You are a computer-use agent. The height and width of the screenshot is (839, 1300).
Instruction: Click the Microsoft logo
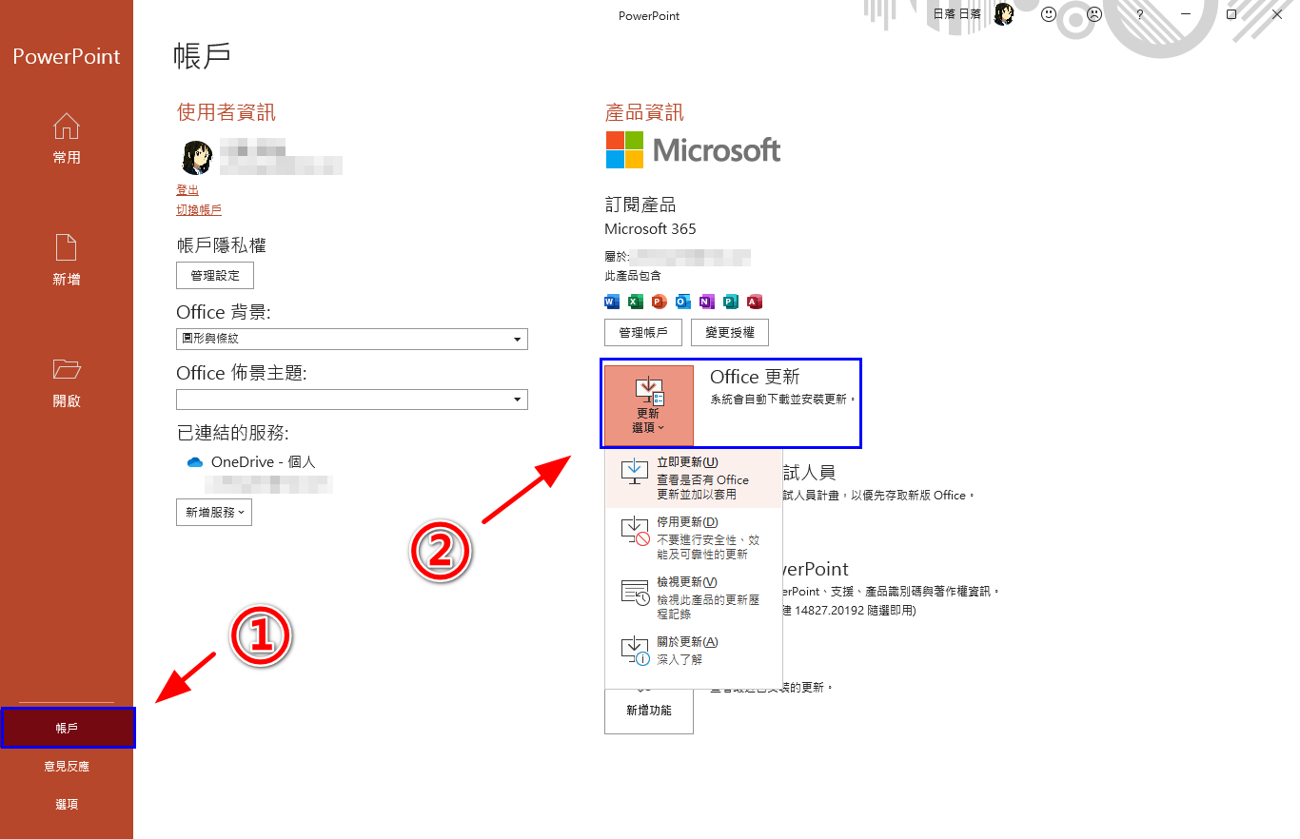click(693, 150)
